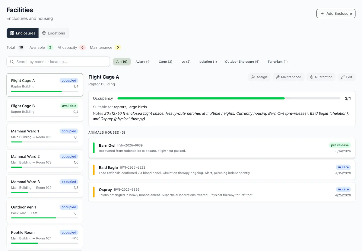The width and height of the screenshot is (362, 251).
Task: Click the Add Enclosure button label
Action: (x=339, y=14)
